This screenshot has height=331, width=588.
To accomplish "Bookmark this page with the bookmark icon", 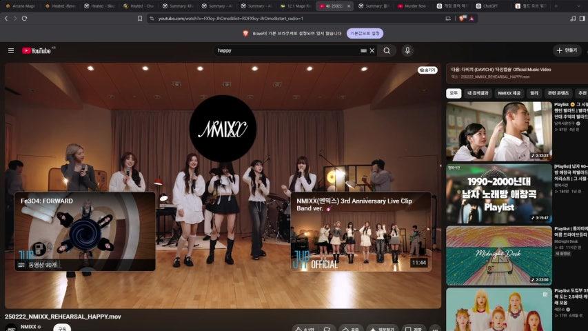I will 140,19.
